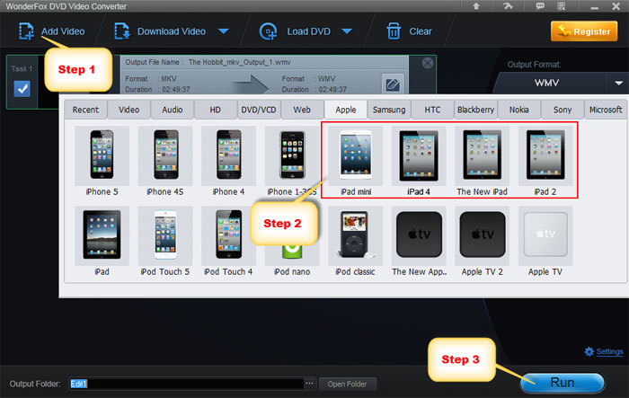Choose the Apple TV 2 icon

pyautogui.click(x=483, y=235)
